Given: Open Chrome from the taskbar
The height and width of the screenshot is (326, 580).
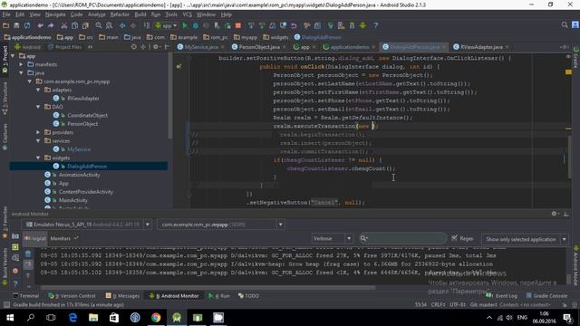Looking at the screenshot, I should 156,318.
